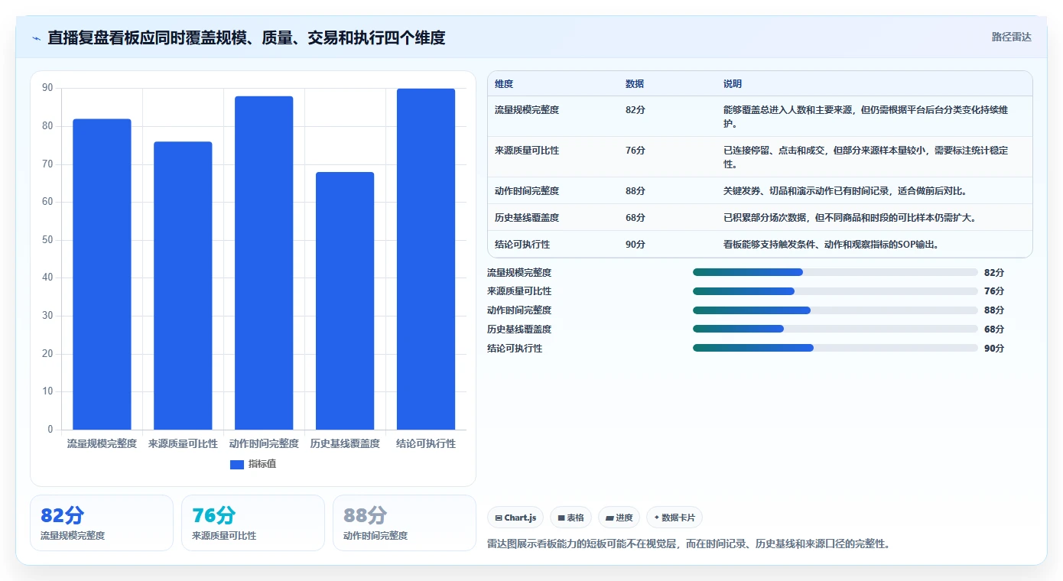This screenshot has height=581, width=1063.
Task: Click the 路径雷达 label in header
Action: [x=1011, y=37]
